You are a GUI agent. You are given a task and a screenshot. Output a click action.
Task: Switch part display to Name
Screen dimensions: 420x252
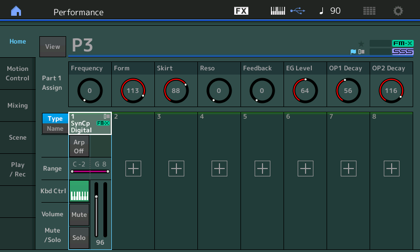click(55, 129)
